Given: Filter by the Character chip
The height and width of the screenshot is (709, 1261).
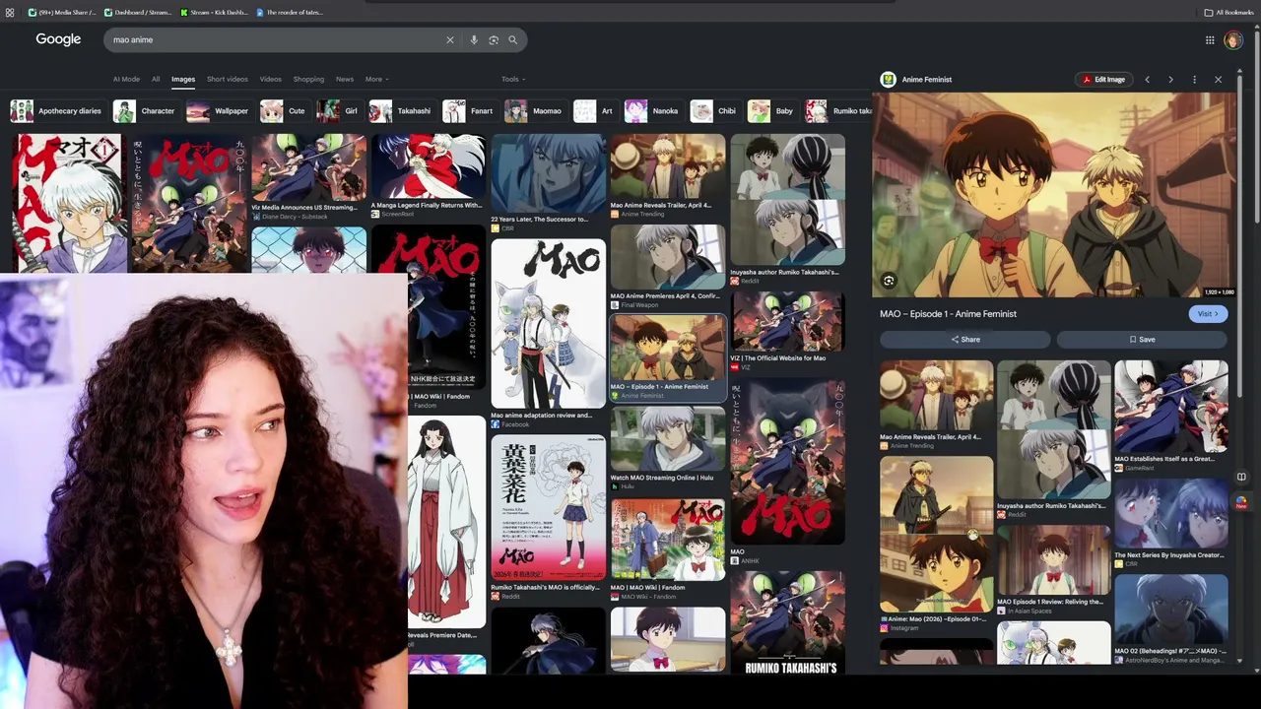Looking at the screenshot, I should pyautogui.click(x=145, y=111).
